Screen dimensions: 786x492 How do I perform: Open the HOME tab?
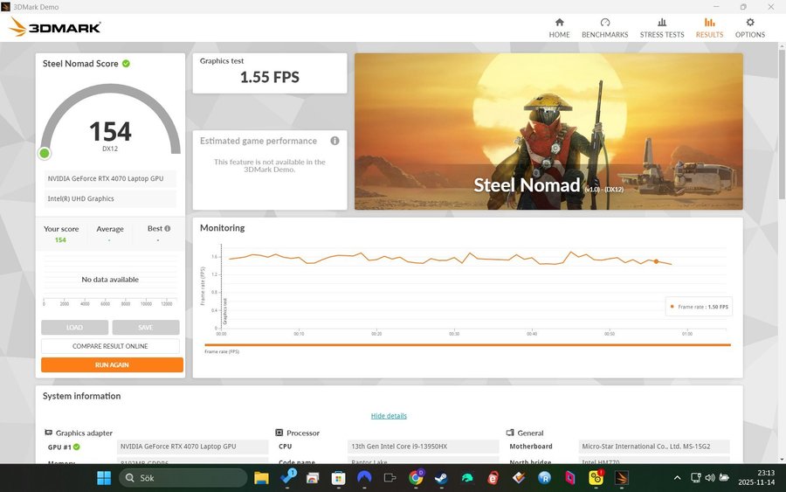point(559,28)
